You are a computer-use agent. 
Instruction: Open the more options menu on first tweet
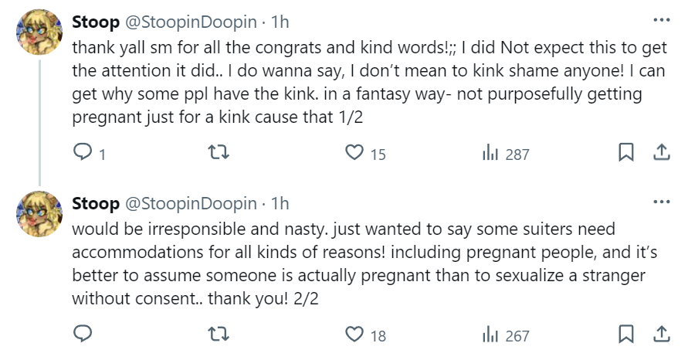click(x=662, y=20)
